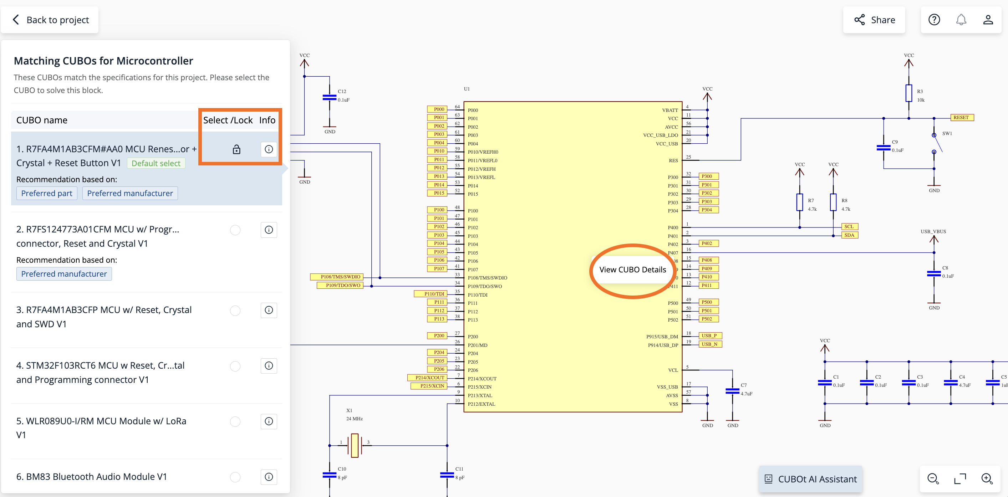Click the P200 net label
Image resolution: width=1008 pixels, height=497 pixels.
pyautogui.click(x=437, y=336)
